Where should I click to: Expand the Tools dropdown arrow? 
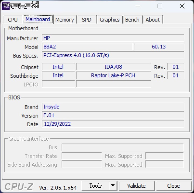[x=113, y=186]
